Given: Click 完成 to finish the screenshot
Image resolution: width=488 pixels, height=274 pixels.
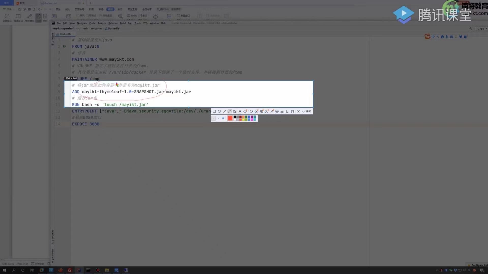Looking at the screenshot, I should 307,111.
